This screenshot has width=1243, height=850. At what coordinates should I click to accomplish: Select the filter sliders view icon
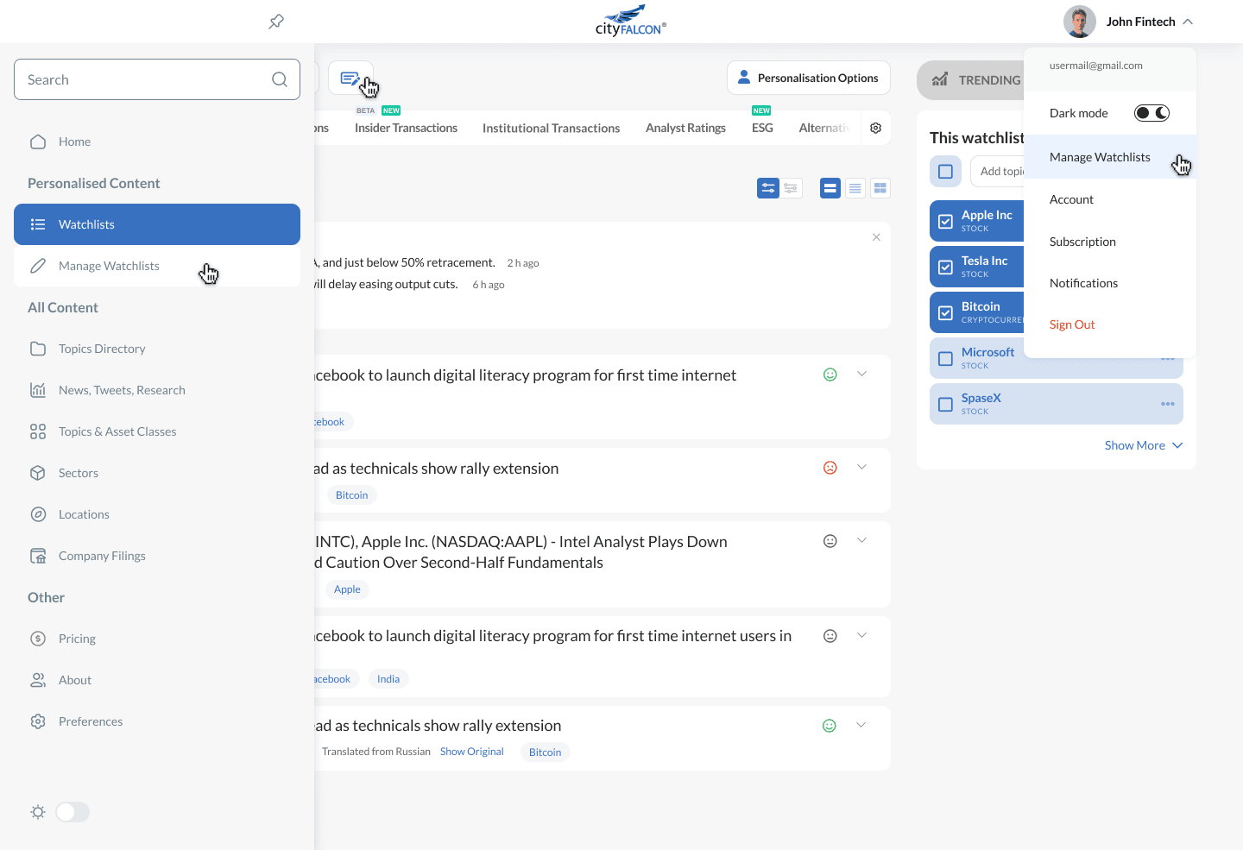pyautogui.click(x=768, y=188)
